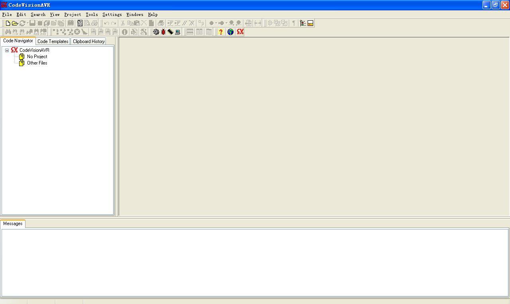Launch CodeWizardAVR gear icon
510x304 pixels.
(x=156, y=32)
